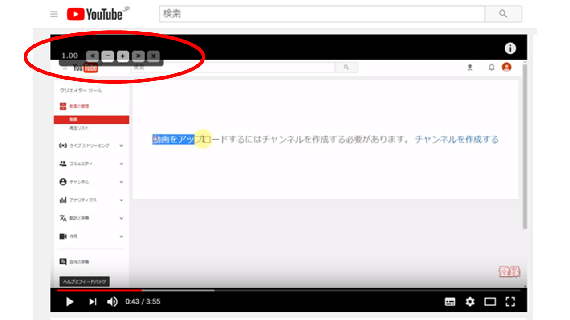Image resolution: width=570 pixels, height=320 pixels.
Task: Expand the ライブストリーミング chevron
Action: [x=122, y=146]
